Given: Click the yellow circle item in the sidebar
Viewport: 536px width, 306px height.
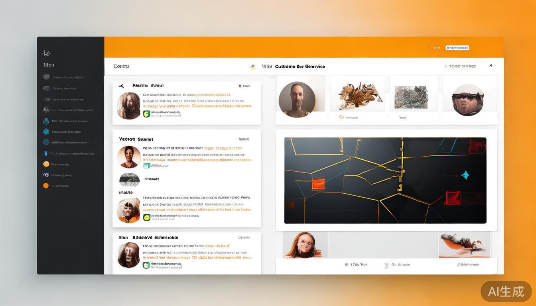Looking at the screenshot, I should (x=46, y=164).
